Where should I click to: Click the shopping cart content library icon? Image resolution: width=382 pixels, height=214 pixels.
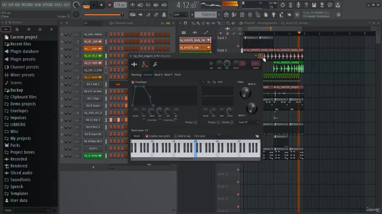point(297,15)
